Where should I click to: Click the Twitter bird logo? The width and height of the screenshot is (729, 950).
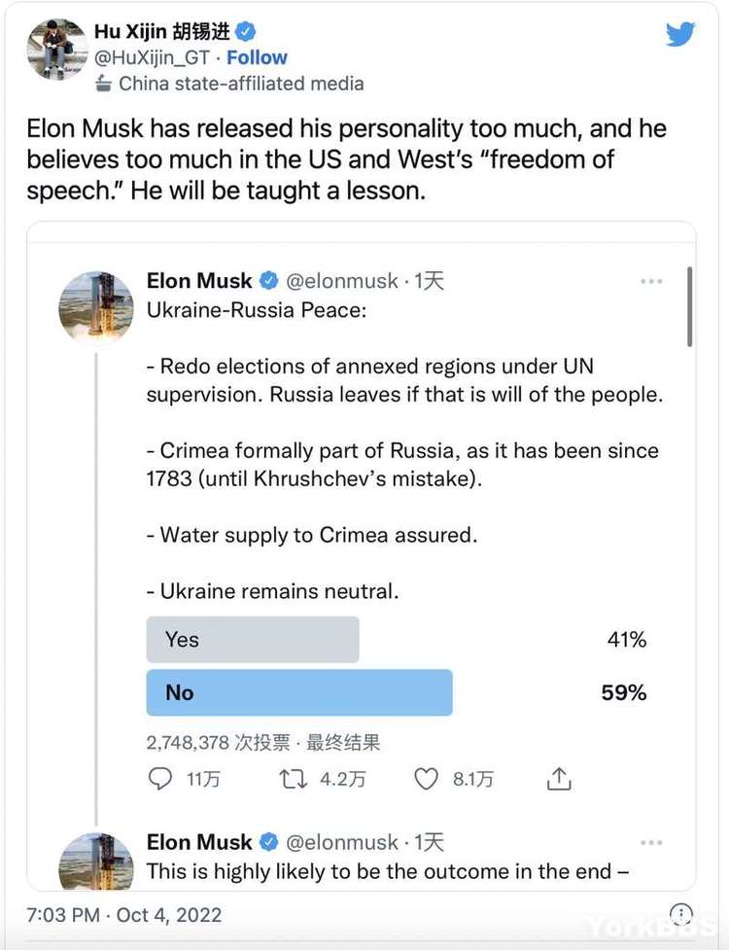coord(680,33)
